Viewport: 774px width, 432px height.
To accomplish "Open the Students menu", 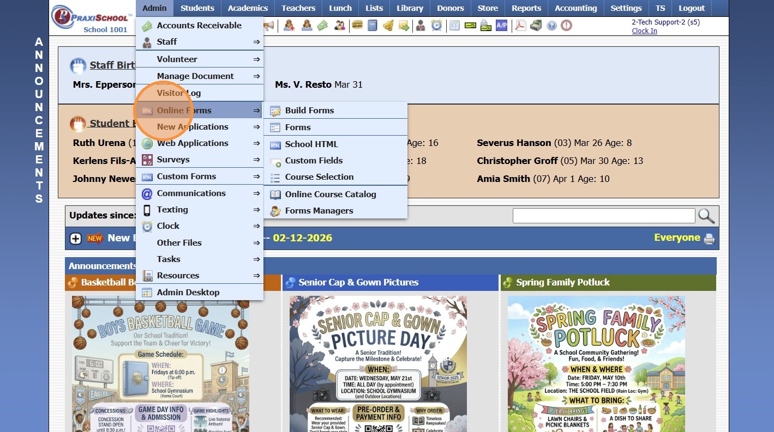I will pos(197,8).
